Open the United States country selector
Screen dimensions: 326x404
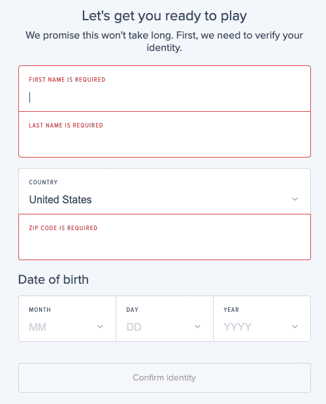165,191
